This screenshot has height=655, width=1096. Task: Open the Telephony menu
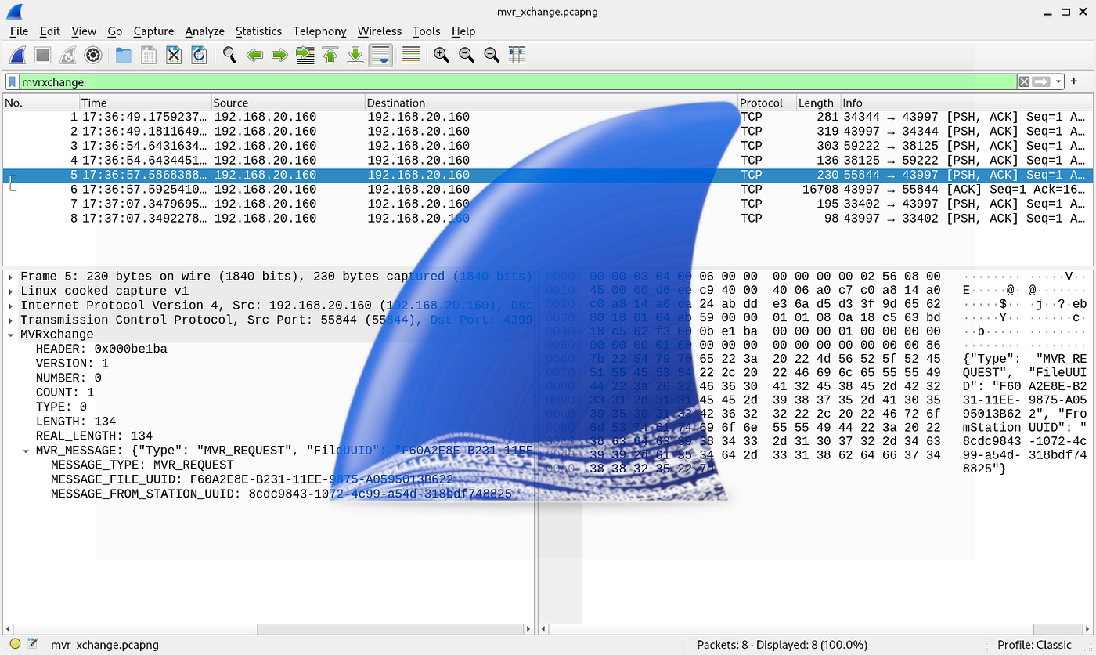point(319,31)
